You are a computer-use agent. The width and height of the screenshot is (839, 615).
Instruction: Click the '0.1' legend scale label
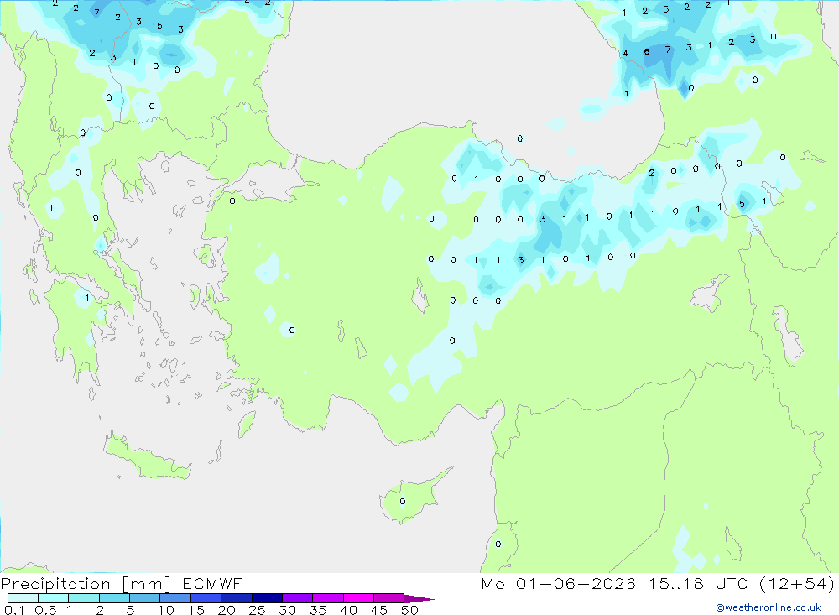(14, 610)
